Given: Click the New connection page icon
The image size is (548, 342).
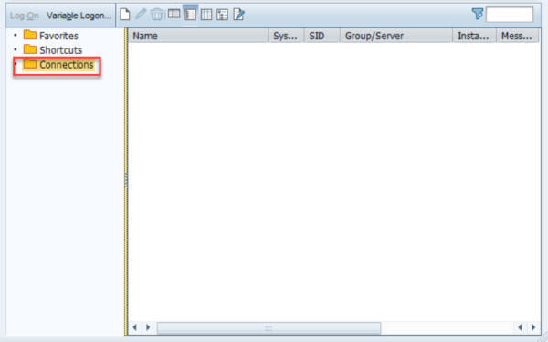Looking at the screenshot, I should [125, 15].
